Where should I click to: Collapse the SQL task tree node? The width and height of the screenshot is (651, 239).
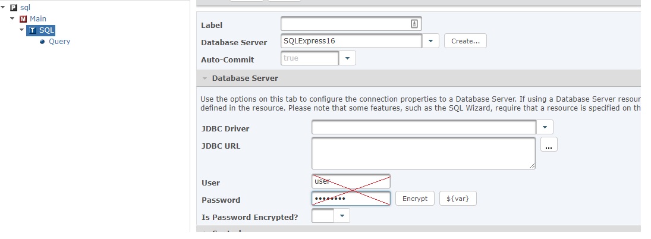point(22,30)
